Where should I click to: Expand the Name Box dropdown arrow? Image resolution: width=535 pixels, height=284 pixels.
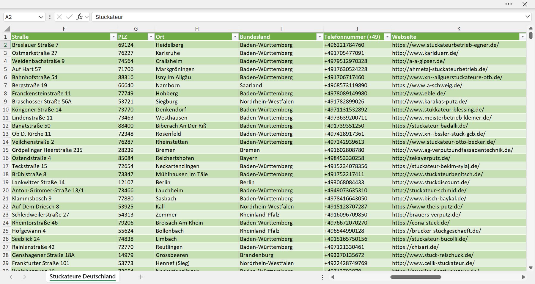click(x=41, y=17)
